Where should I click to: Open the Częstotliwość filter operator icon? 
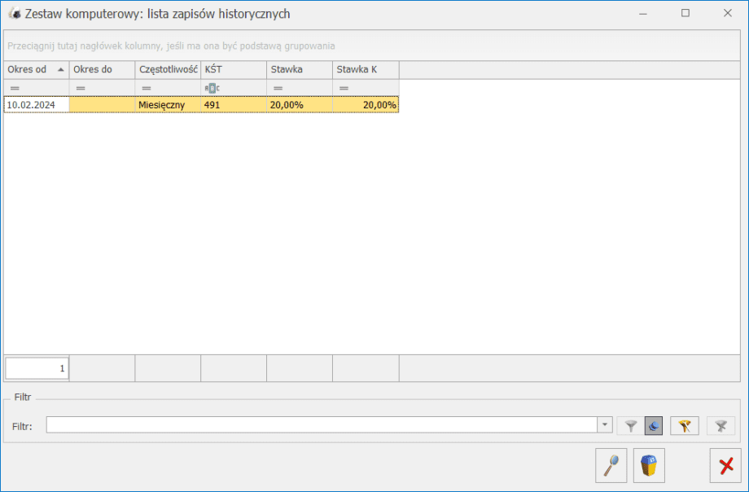pyautogui.click(x=147, y=89)
